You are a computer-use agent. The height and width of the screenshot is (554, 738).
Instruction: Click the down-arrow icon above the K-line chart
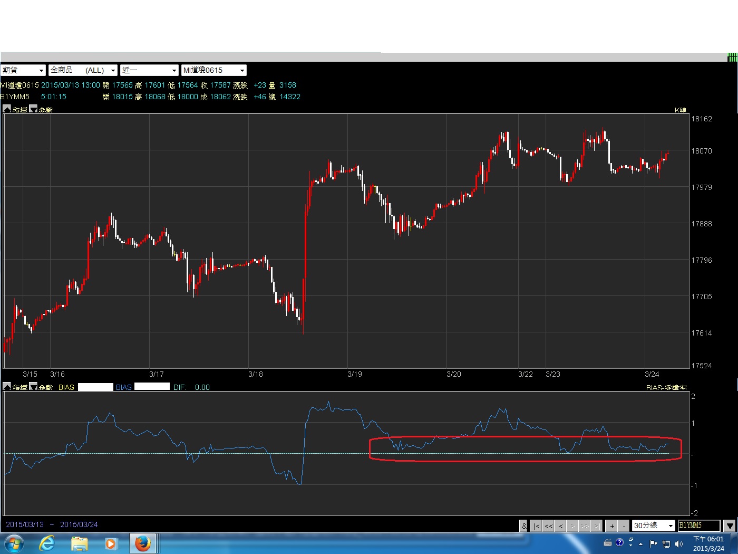[33, 109]
